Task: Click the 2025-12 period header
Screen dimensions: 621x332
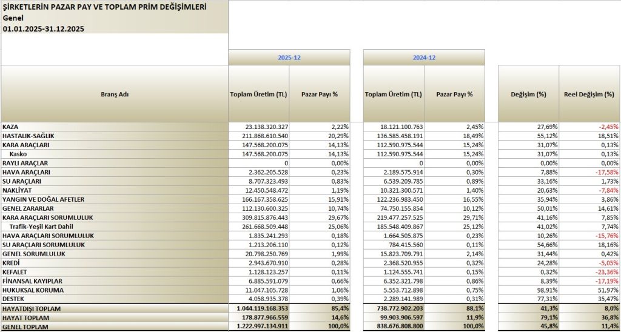Action: (289, 58)
